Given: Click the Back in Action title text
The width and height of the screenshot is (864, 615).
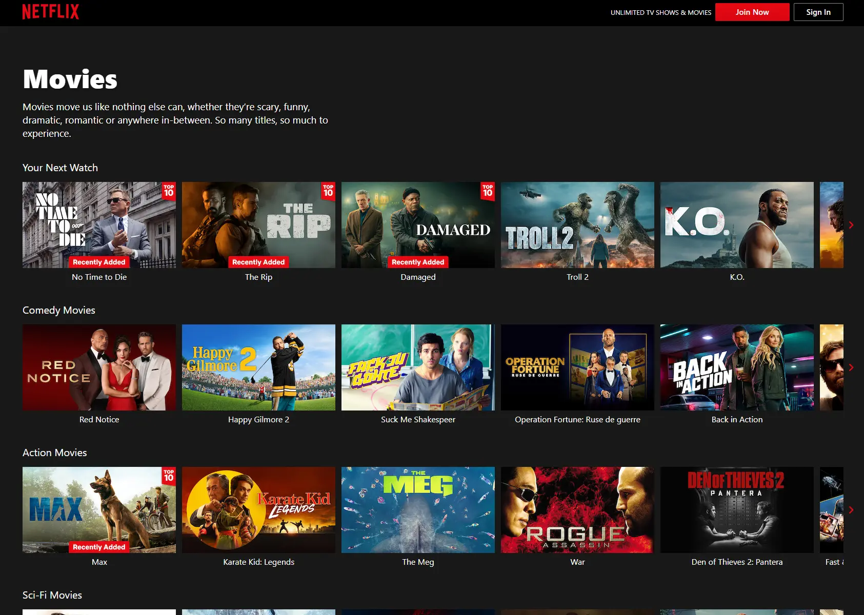Looking at the screenshot, I should coord(737,419).
